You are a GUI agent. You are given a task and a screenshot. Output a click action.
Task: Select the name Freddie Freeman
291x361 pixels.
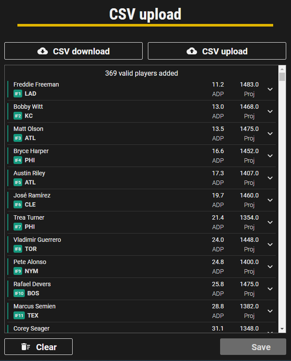pyautogui.click(x=36, y=84)
